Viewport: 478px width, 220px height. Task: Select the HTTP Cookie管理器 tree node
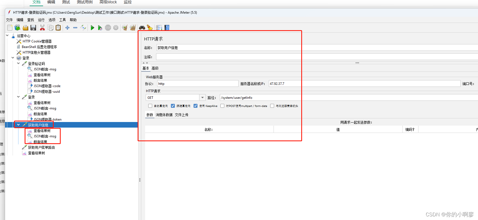point(37,41)
